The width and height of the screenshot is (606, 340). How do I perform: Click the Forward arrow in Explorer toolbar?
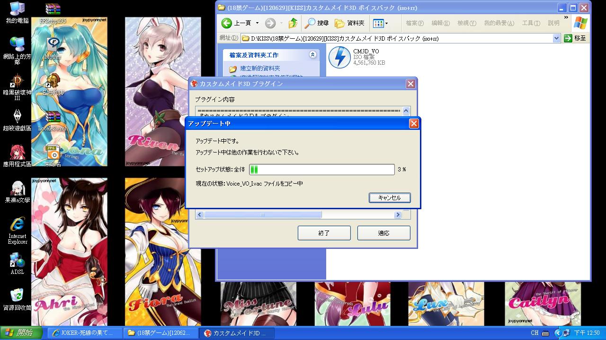270,23
